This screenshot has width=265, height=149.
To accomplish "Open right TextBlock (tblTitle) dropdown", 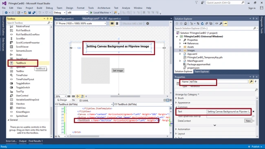I will (x=143, y=105).
